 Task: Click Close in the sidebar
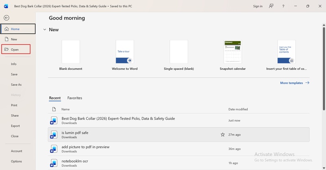(15, 136)
